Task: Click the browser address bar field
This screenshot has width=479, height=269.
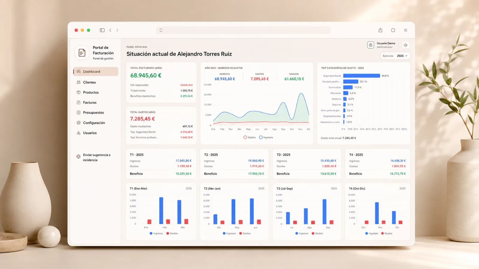Action: coord(243,30)
